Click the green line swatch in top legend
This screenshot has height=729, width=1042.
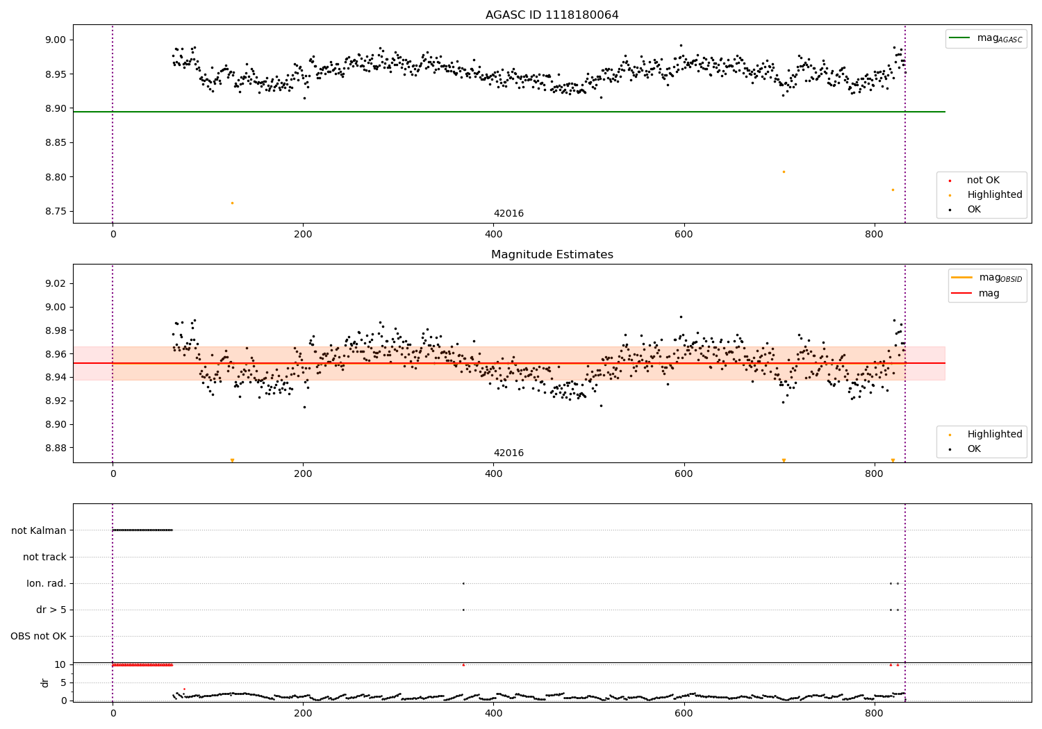click(960, 38)
